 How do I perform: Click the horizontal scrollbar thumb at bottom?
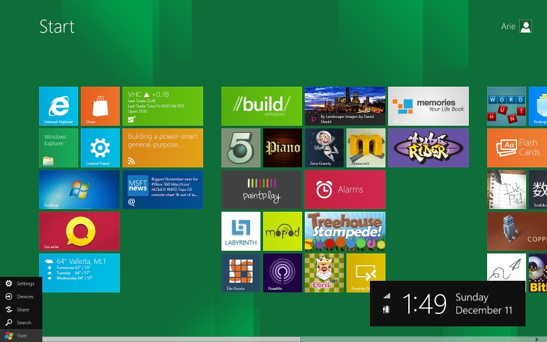171,339
